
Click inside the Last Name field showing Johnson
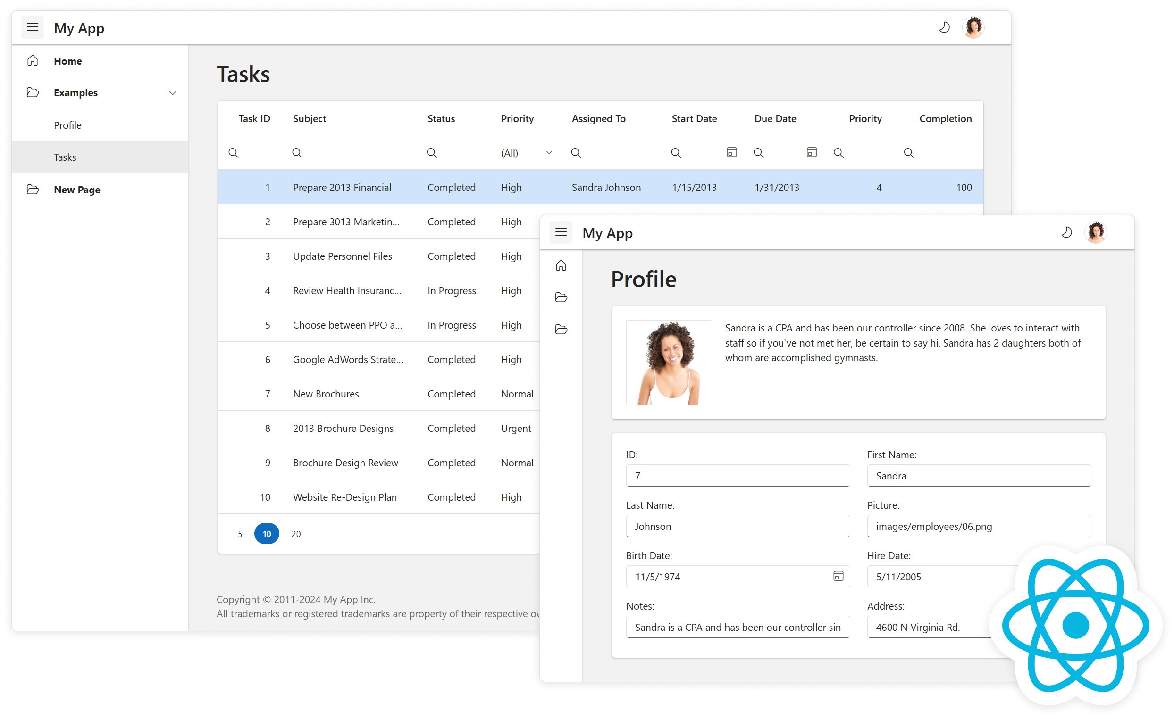point(738,526)
